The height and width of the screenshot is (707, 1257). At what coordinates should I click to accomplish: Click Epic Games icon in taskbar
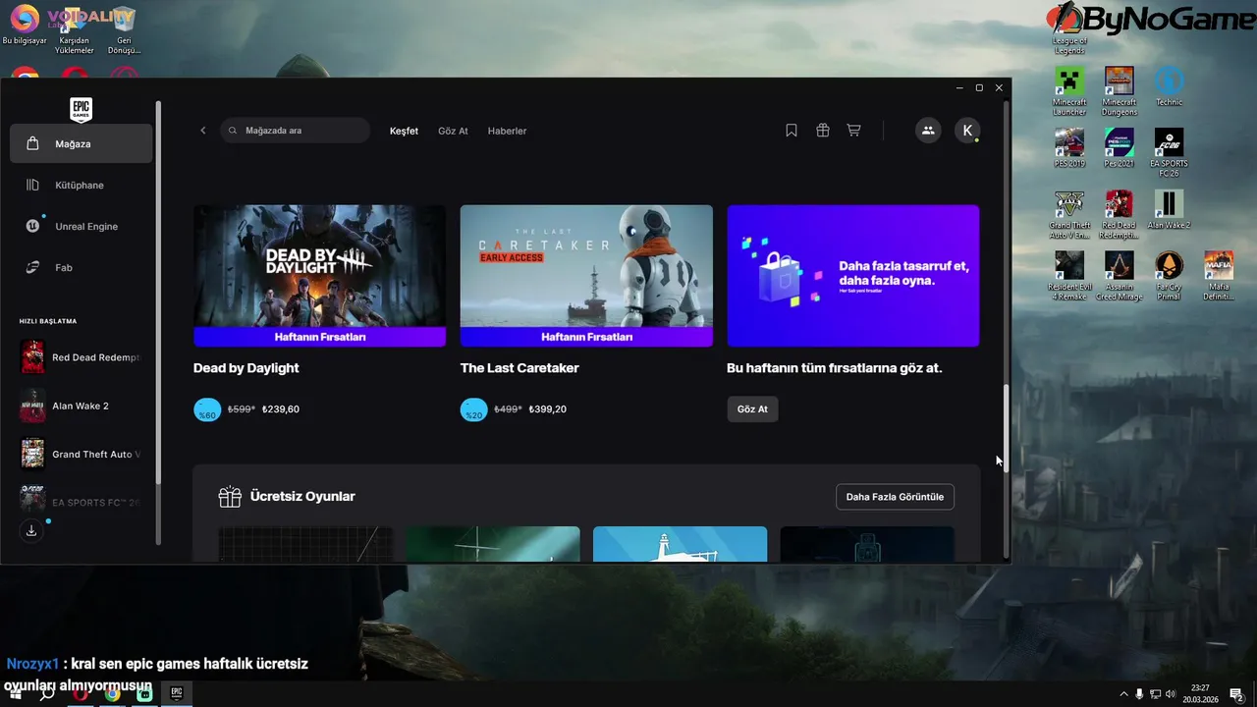pyautogui.click(x=177, y=693)
